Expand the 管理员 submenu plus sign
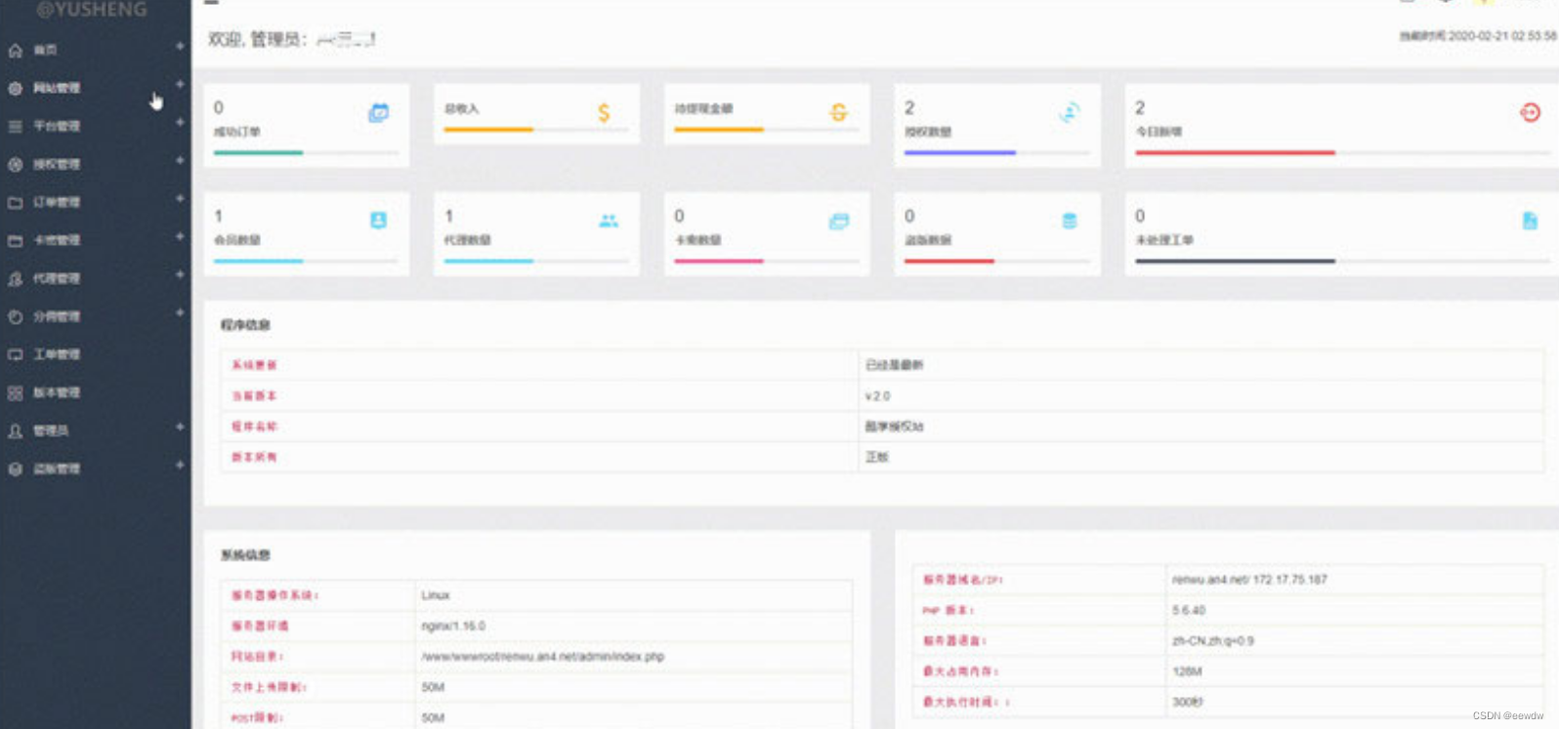Viewport: 1559px width, 729px height. point(180,426)
